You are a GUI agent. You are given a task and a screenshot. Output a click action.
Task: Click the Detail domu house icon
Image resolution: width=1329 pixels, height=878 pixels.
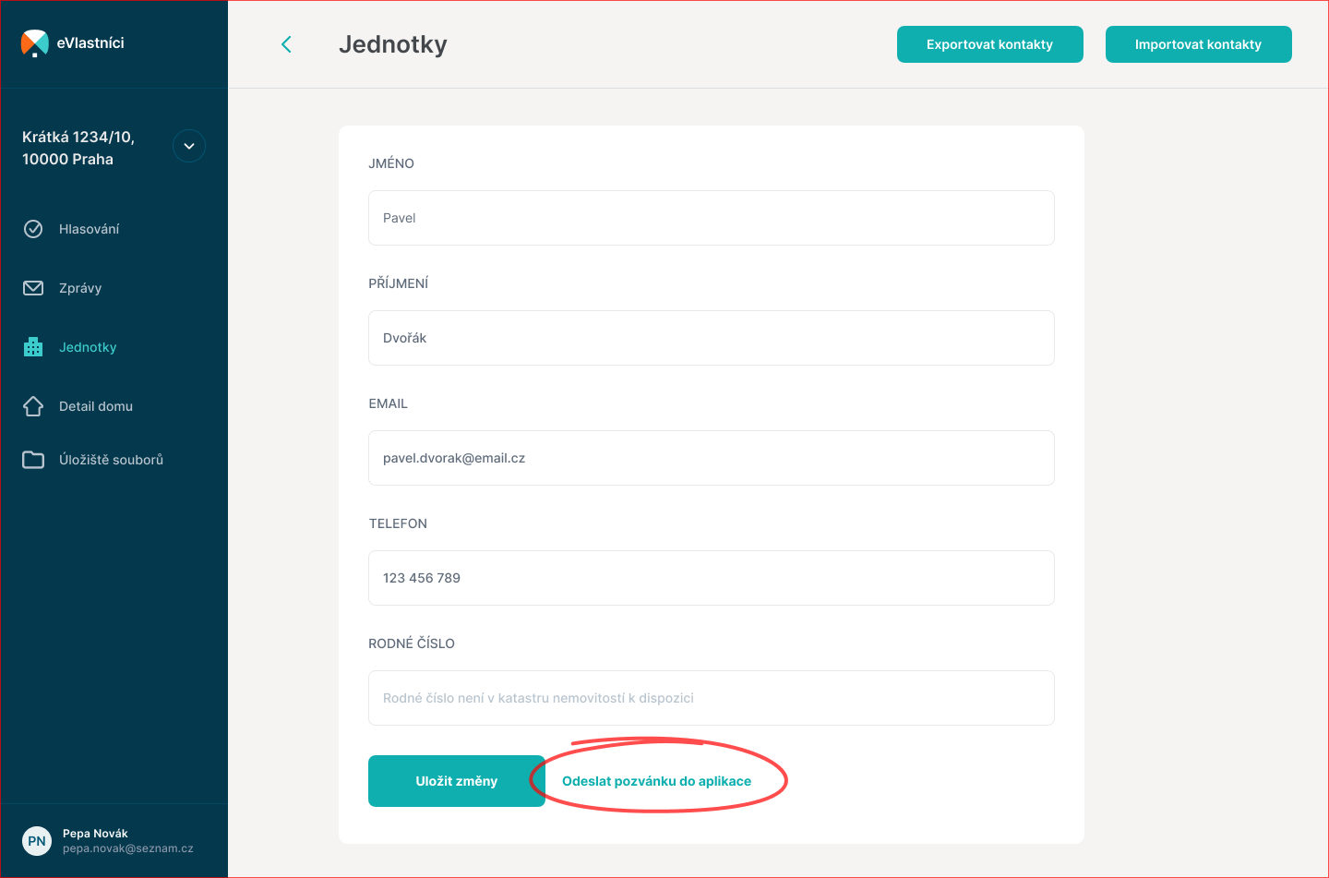(x=33, y=406)
